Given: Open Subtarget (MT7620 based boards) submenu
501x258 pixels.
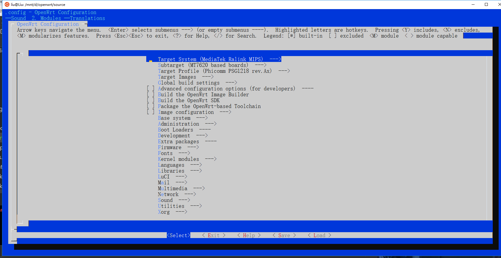Looking at the screenshot, I should point(212,65).
